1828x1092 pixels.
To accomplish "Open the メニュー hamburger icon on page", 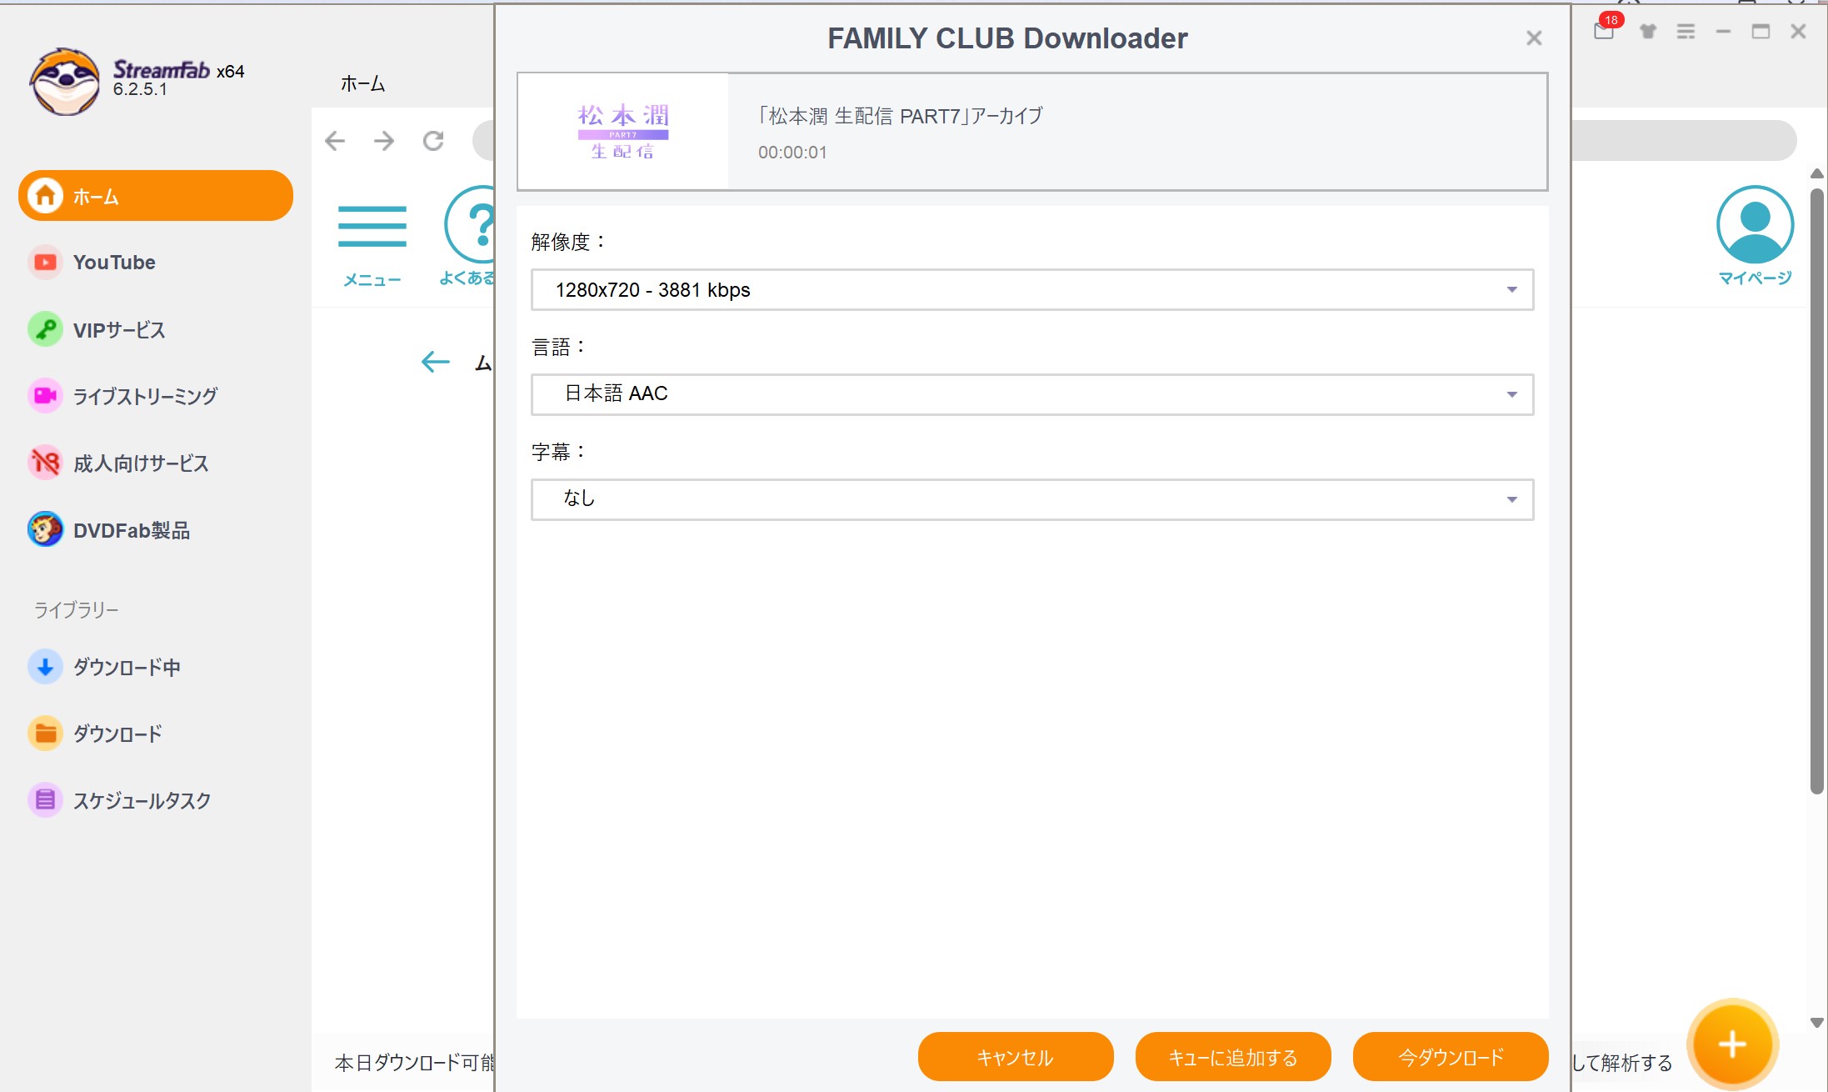I will pos(372,227).
